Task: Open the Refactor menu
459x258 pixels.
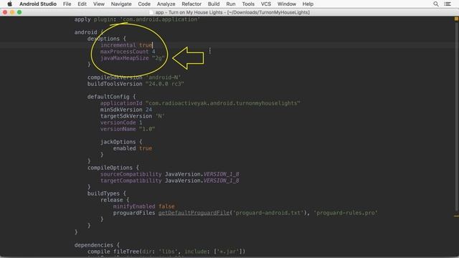Action: [x=191, y=4]
